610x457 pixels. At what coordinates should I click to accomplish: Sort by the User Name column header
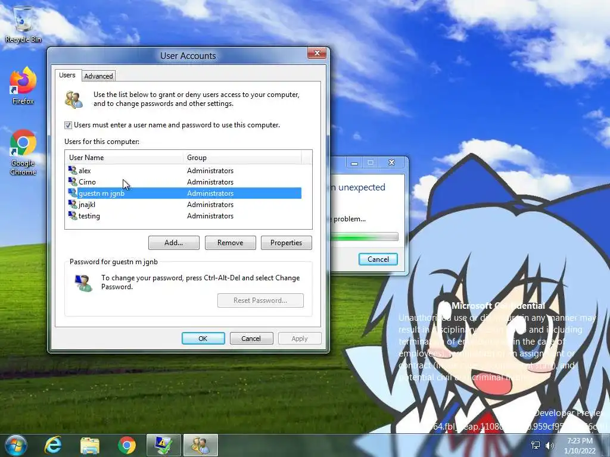click(x=124, y=157)
